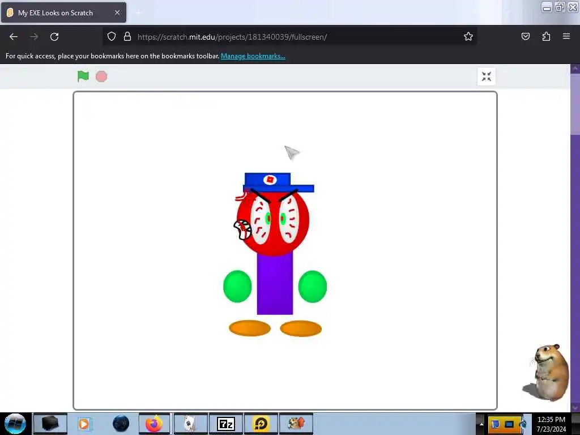This screenshot has width=580, height=435.
Task: Open Firefox from the taskbar
Action: 154,424
